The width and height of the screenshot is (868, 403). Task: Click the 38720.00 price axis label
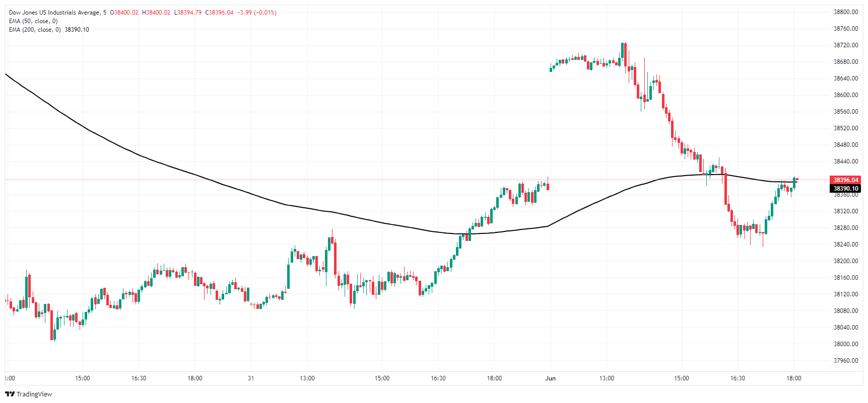coord(845,45)
